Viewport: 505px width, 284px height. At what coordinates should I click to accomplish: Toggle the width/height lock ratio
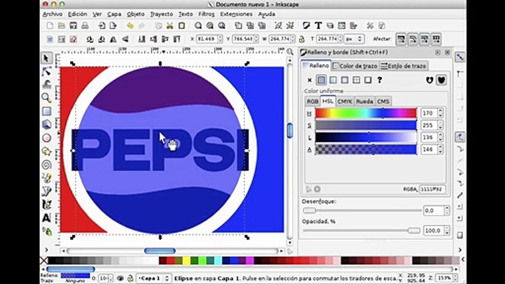click(x=302, y=39)
